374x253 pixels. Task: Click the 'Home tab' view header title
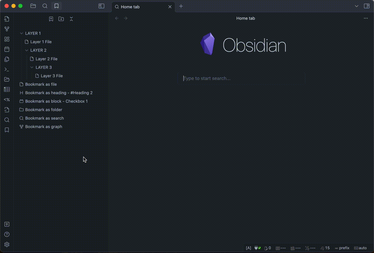point(245,18)
